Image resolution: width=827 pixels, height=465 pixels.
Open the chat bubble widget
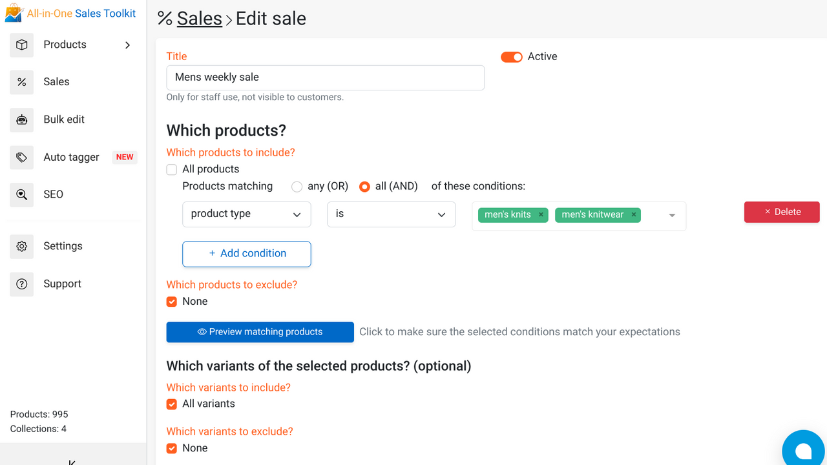tap(803, 449)
